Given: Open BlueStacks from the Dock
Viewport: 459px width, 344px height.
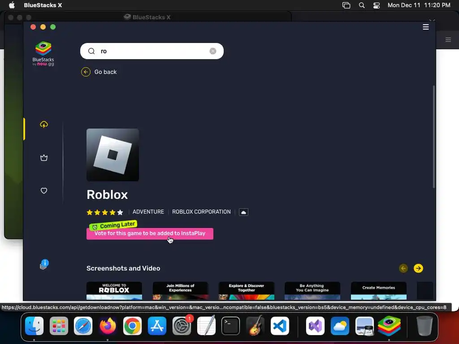Looking at the screenshot, I should pyautogui.click(x=389, y=326).
